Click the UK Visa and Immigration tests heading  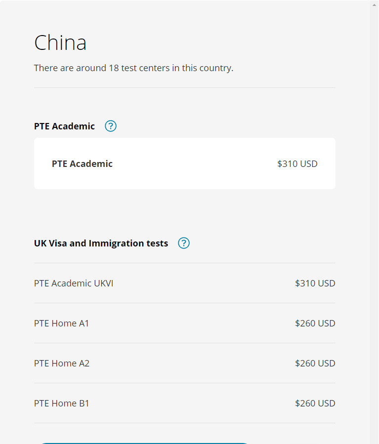(101, 243)
